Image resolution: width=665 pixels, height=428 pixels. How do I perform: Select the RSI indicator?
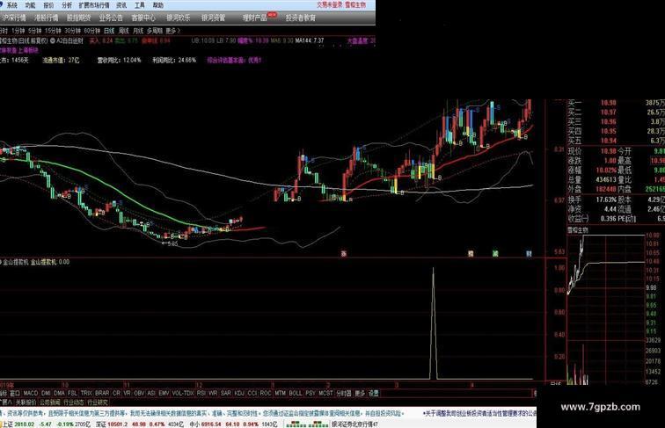(x=201, y=393)
